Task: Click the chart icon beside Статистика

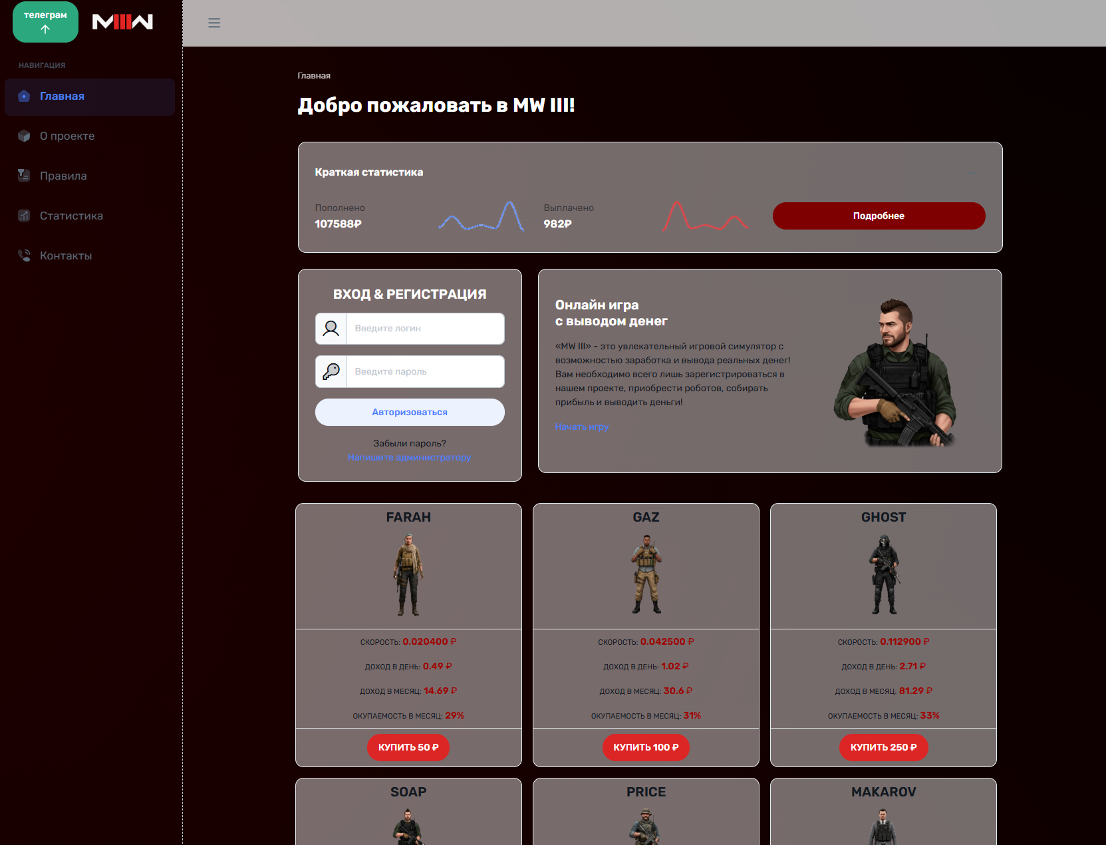Action: (x=24, y=216)
